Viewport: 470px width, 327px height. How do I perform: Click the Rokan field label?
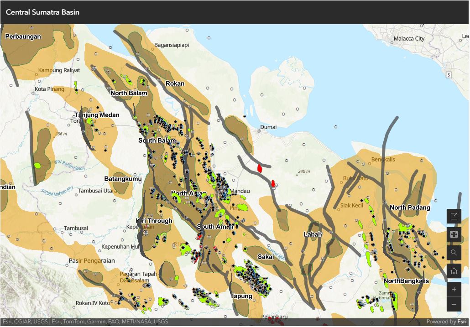(x=175, y=83)
